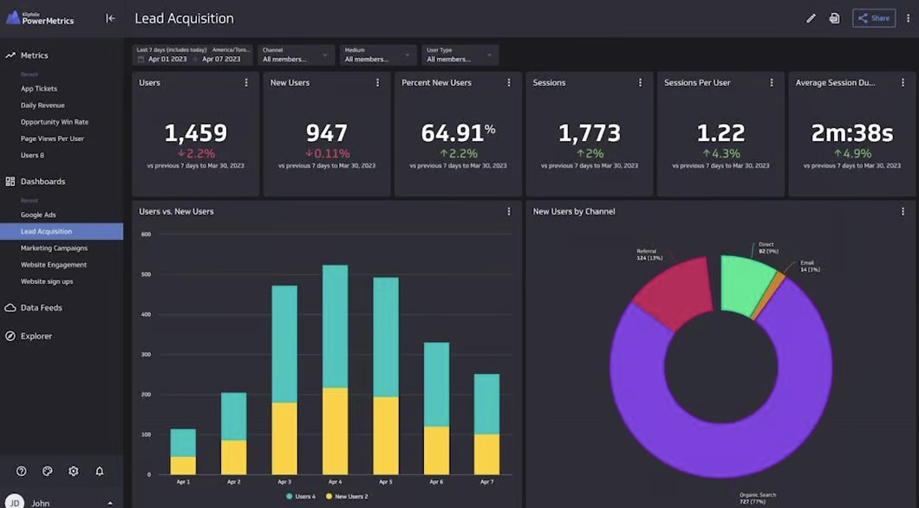Collapse the sidebar with the arrow icon
This screenshot has height=508, width=919.
(110, 17)
